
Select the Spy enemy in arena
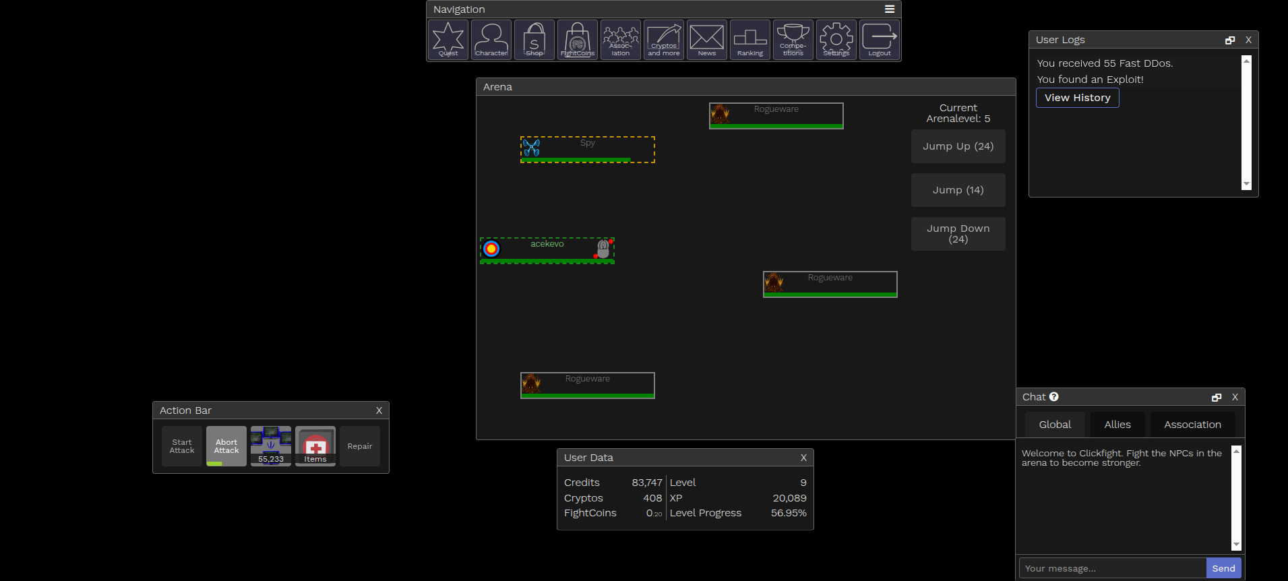588,150
